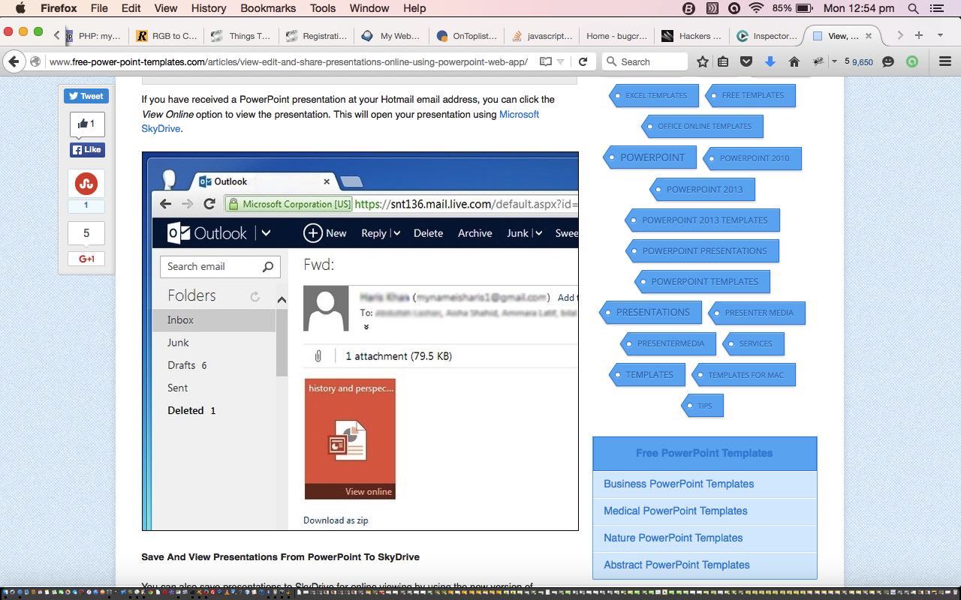961x600 pixels.
Task: Click the Wi-Fi status icon
Action: 756,8
